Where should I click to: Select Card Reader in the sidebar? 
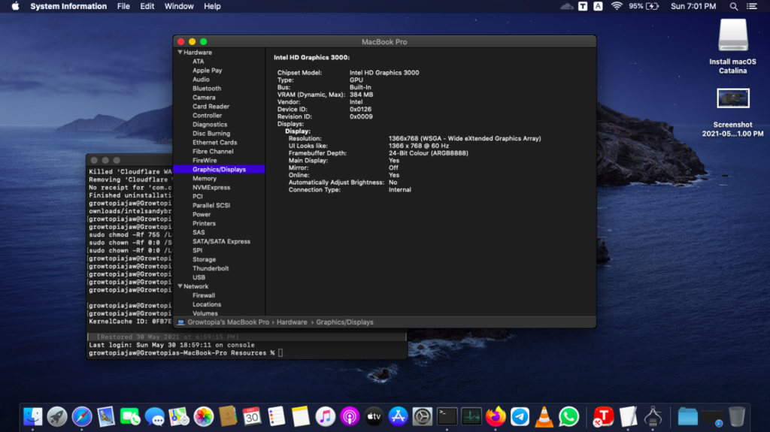point(211,107)
